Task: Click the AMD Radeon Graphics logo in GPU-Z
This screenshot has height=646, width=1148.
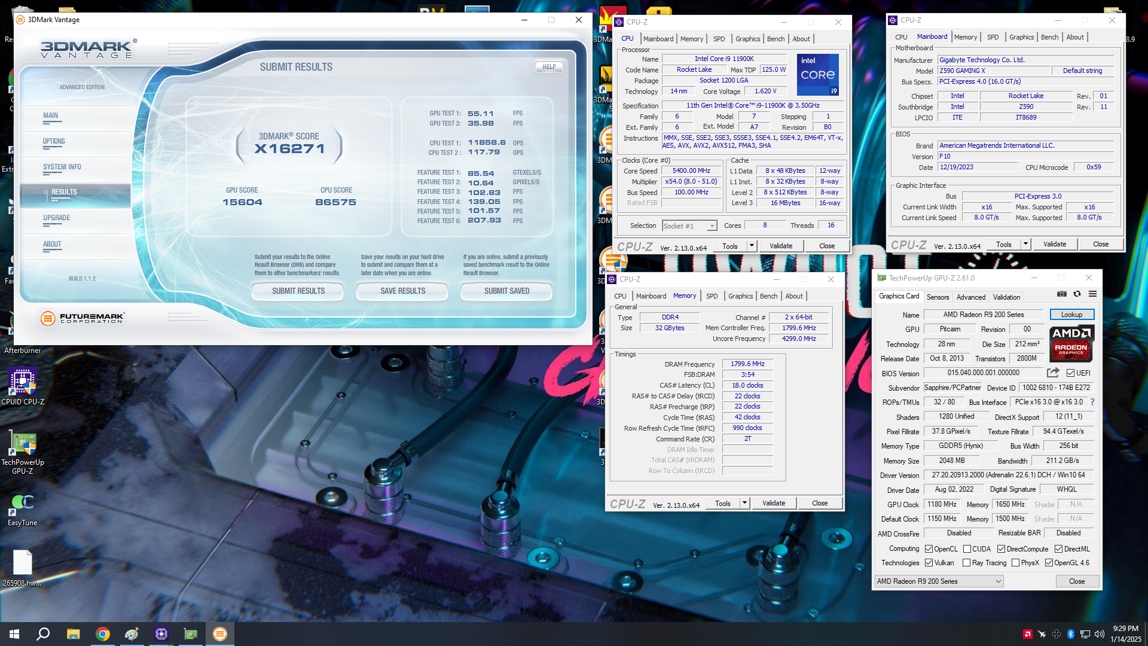Action: point(1071,344)
